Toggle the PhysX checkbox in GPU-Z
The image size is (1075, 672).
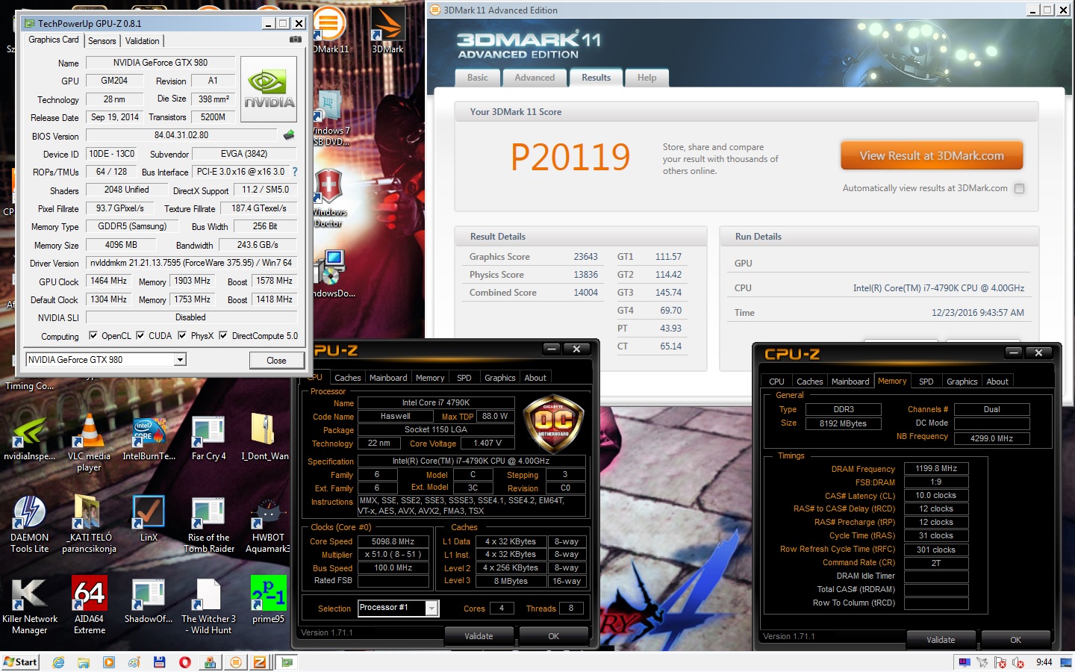coord(182,336)
